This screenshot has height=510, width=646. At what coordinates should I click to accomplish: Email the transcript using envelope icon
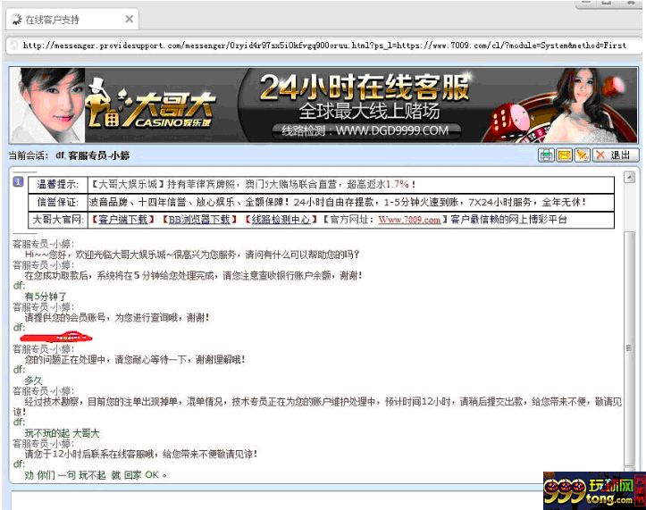coord(564,155)
